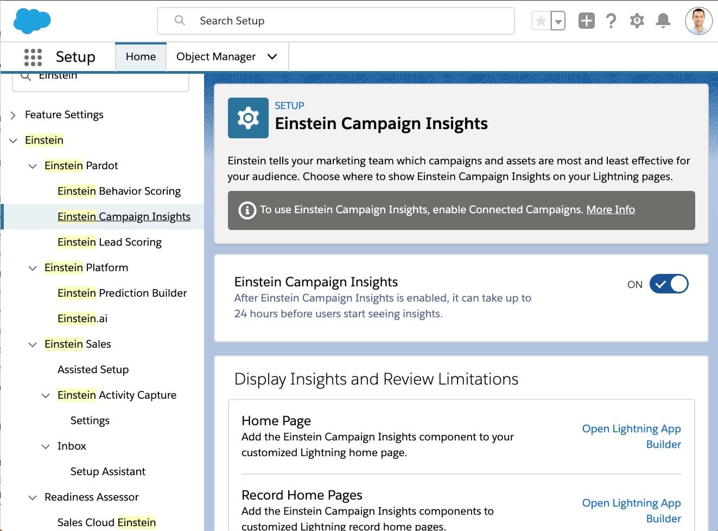718x531 pixels.
Task: Click the Readiness Assessor label
Action: tap(92, 497)
